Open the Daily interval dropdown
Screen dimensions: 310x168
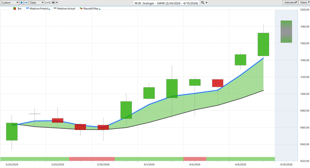click(x=36, y=2)
